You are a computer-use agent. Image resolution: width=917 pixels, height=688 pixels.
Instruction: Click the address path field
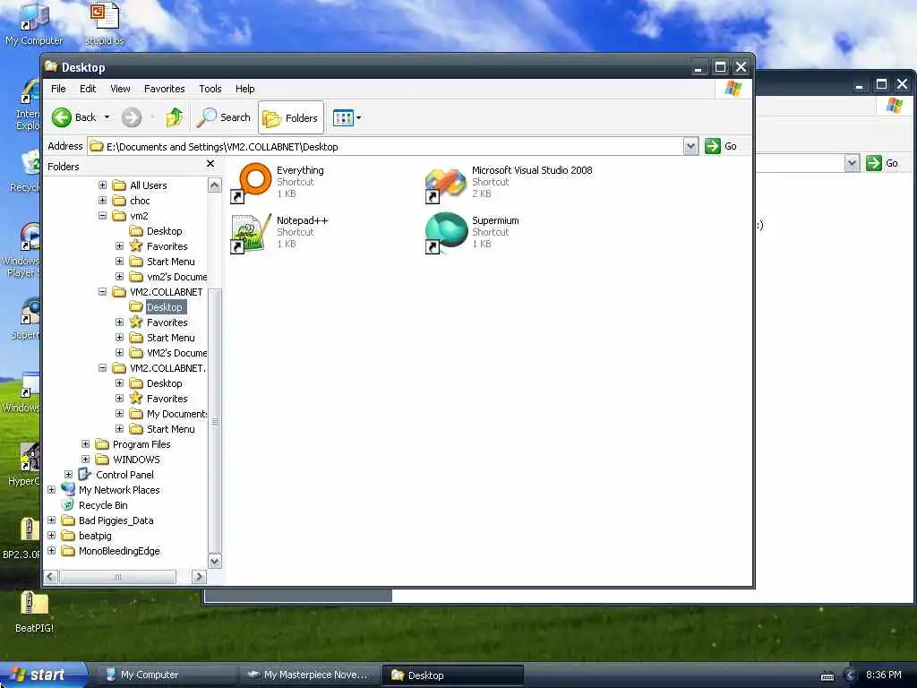coord(385,146)
